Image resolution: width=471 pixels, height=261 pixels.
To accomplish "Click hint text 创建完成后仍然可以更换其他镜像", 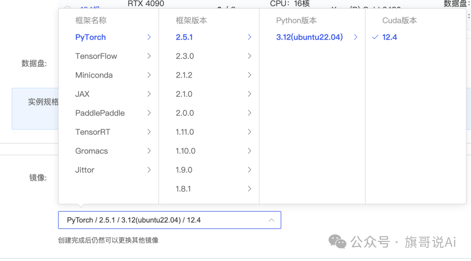I will click(x=108, y=240).
